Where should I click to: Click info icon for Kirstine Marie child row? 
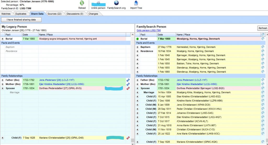pyautogui.click(x=263, y=101)
